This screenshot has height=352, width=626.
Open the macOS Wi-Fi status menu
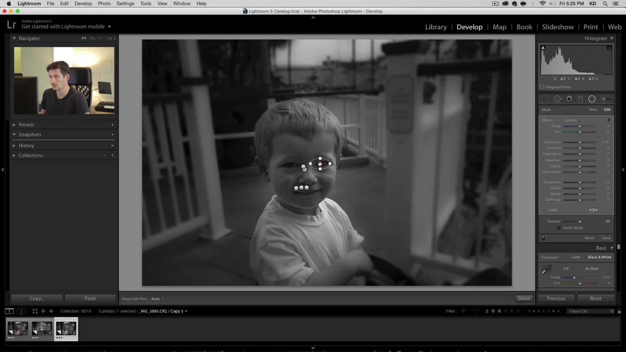point(542,4)
